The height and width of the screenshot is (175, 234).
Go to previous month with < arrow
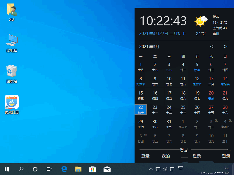211,46
